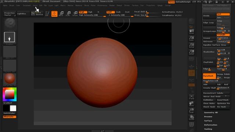Toggle the orange Menus button
The width and height of the screenshot is (235, 132).
pyautogui.click(x=171, y=2)
